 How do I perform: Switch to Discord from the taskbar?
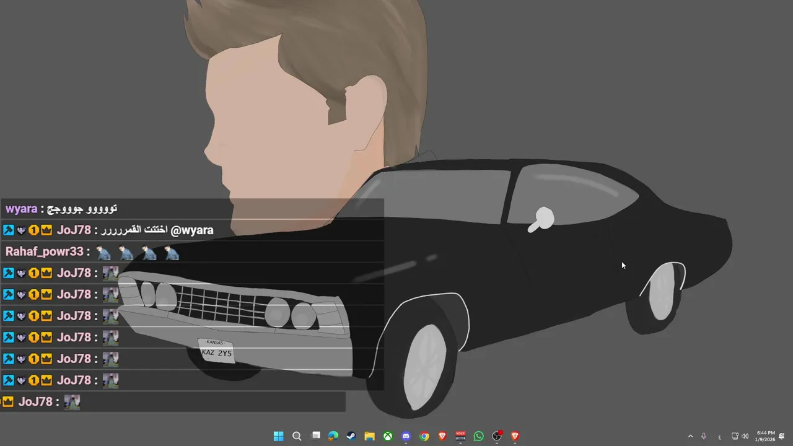pos(406,436)
